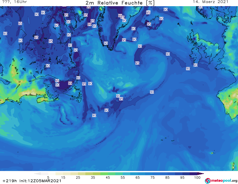
Task: Click the '+219h Init:12Z05MAR2021' forecast text
Action: [x=32, y=181]
